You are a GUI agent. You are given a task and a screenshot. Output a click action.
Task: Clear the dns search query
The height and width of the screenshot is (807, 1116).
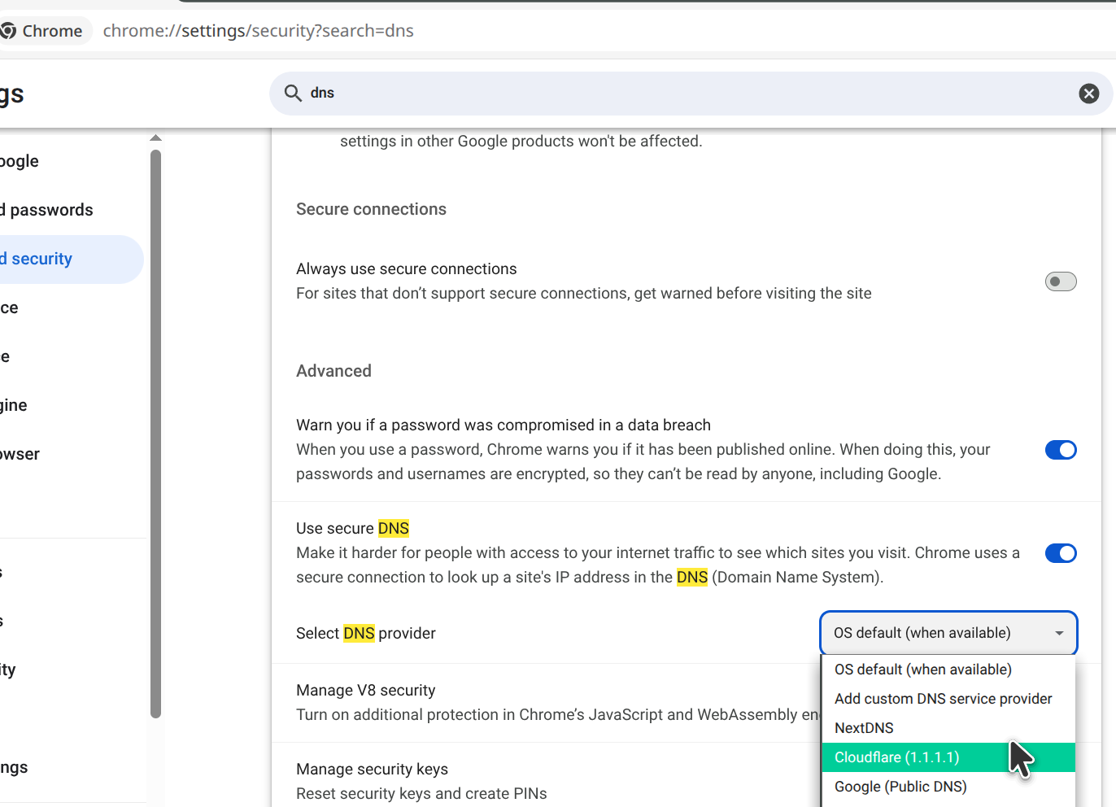click(x=1089, y=94)
